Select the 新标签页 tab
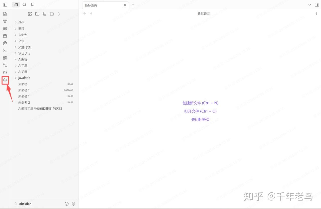The width and height of the screenshot is (321, 209). (106, 5)
